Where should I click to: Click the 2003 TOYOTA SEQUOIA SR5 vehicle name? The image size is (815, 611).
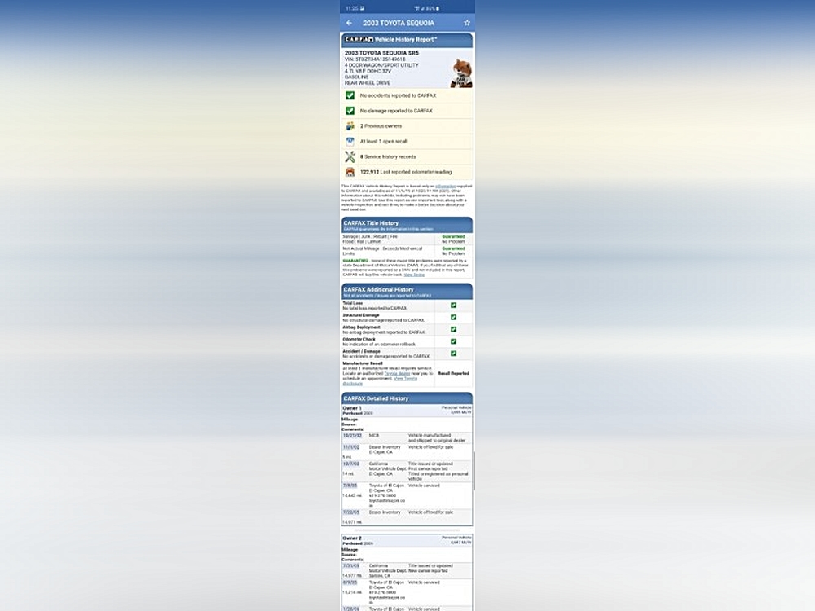pyautogui.click(x=381, y=53)
